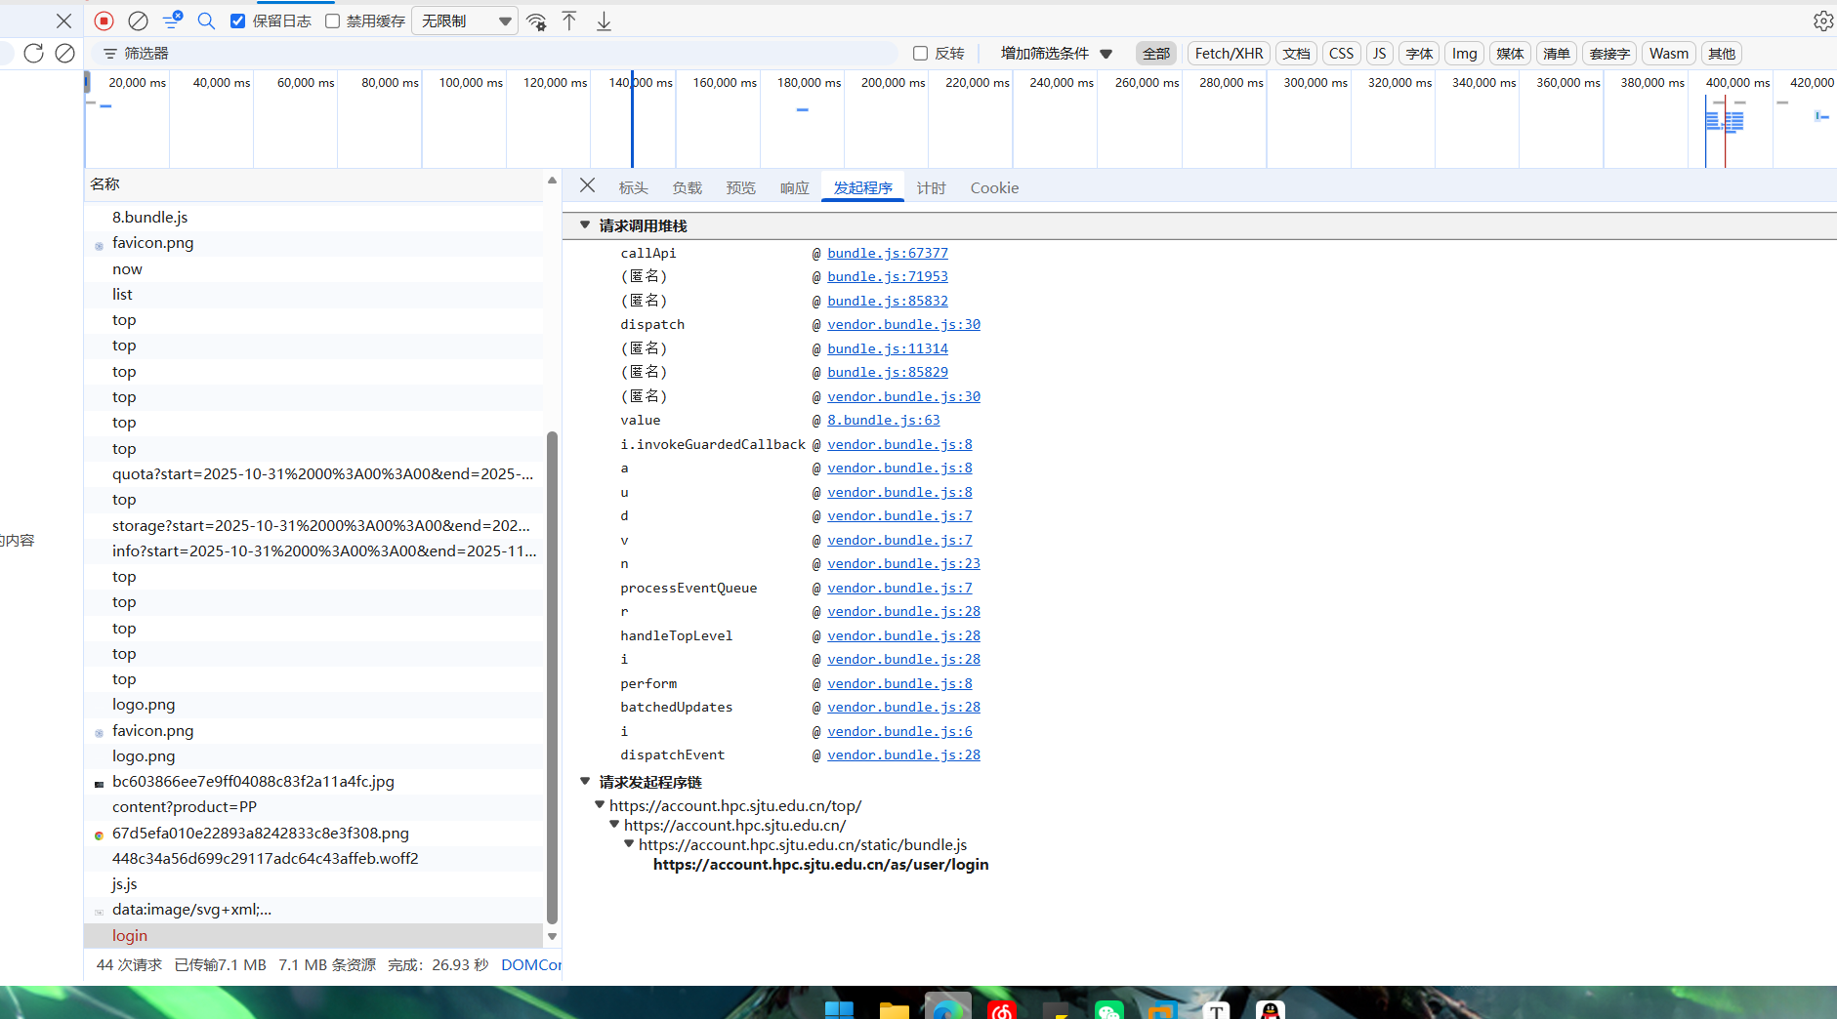This screenshot has width=1837, height=1019.
Task: Close the DevTools drawer with X
Action: pyautogui.click(x=63, y=20)
